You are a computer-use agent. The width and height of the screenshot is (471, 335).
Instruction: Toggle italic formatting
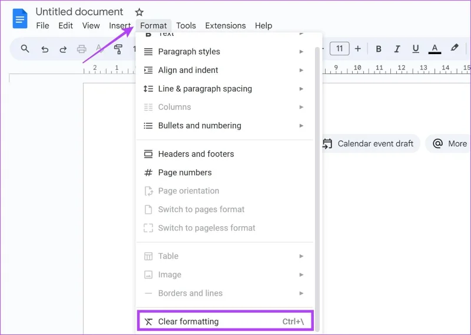point(397,49)
